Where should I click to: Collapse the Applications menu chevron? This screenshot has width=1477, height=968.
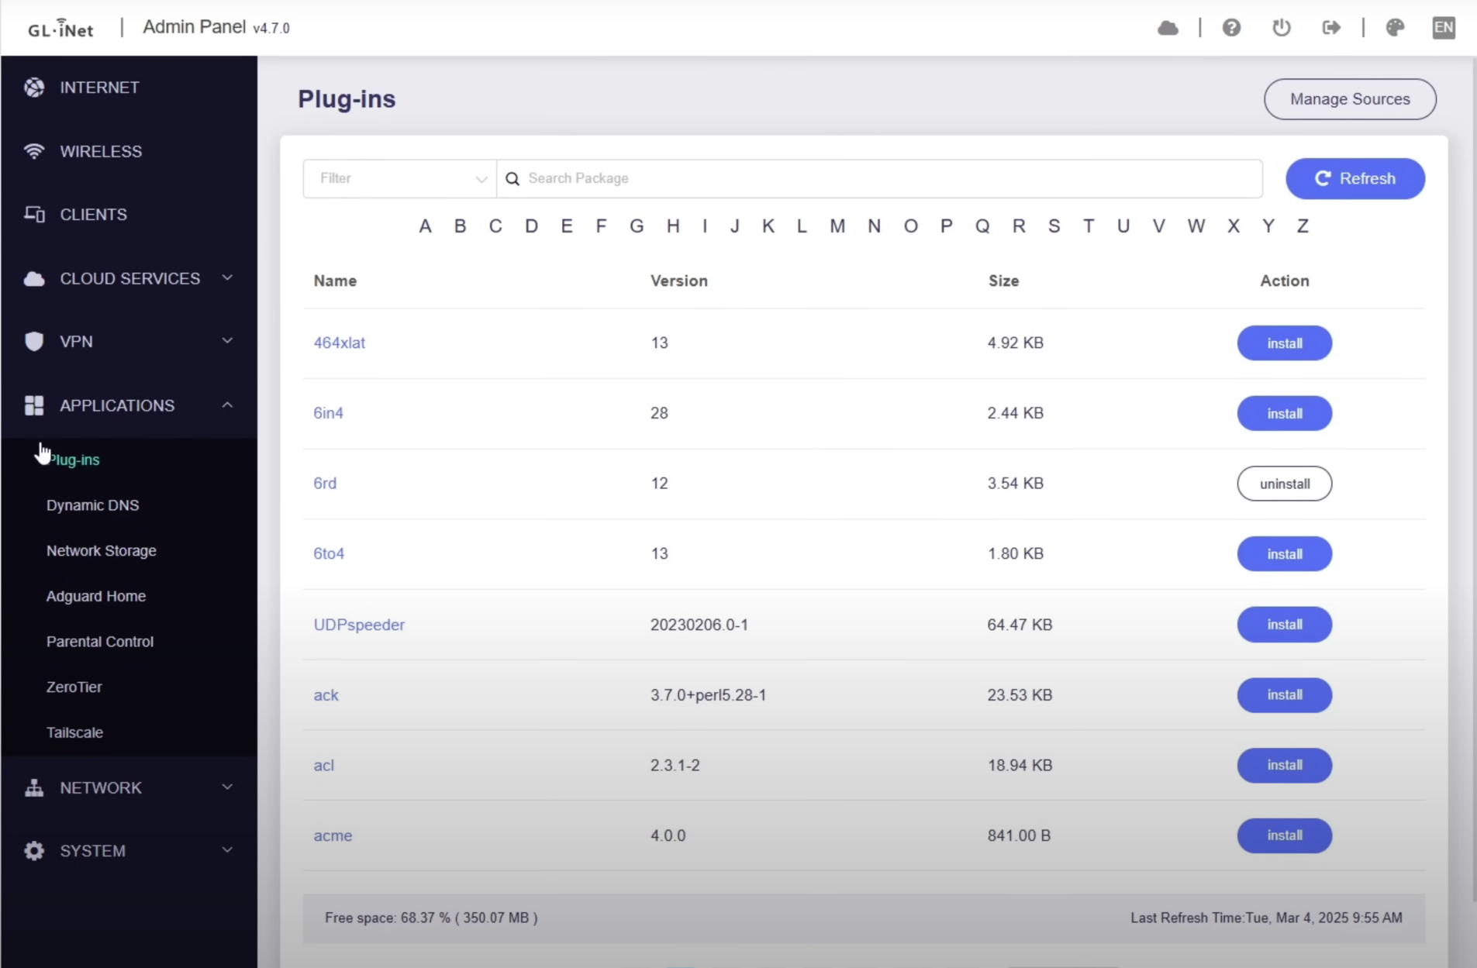point(227,405)
